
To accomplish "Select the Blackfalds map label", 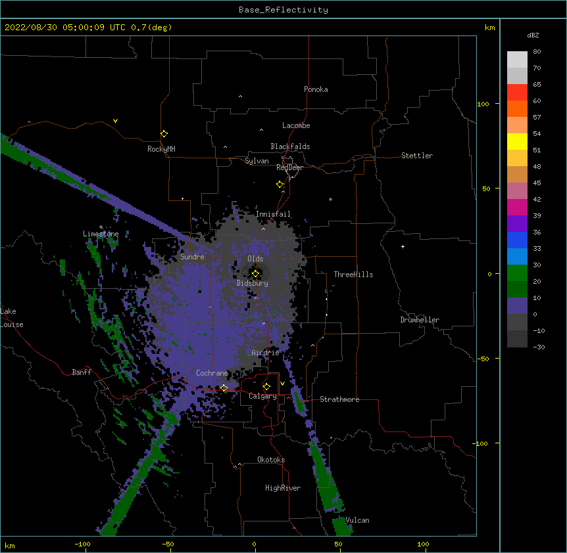I will [x=290, y=146].
